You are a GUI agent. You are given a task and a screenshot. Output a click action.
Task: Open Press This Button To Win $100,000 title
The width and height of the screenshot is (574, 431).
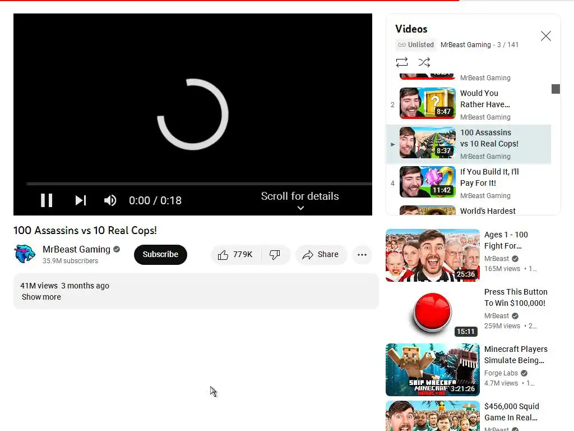pos(516,297)
